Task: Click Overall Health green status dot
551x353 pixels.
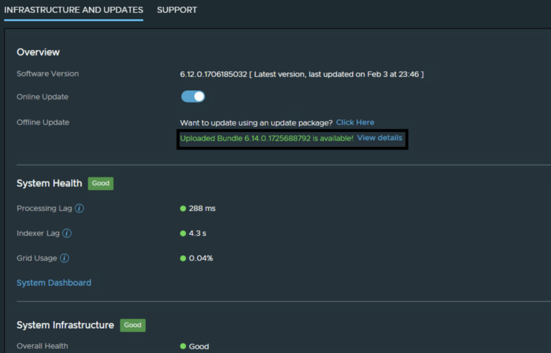Action: pos(183,347)
